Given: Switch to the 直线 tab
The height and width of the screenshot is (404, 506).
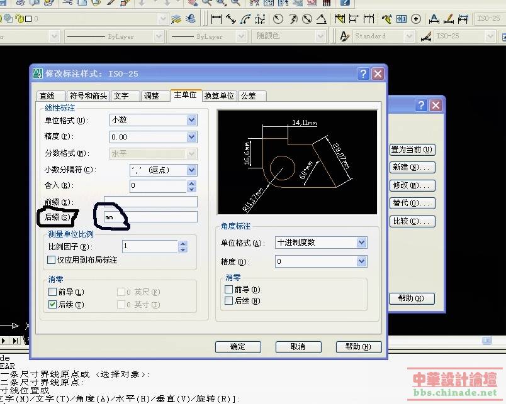Looking at the screenshot, I should point(51,96).
